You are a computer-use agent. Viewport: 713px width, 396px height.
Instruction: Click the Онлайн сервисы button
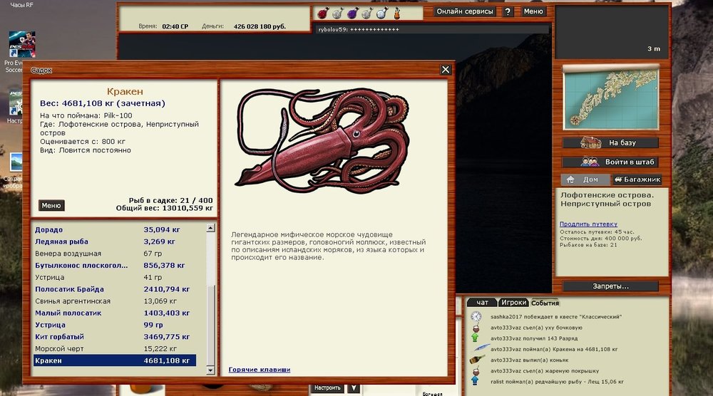(x=465, y=11)
